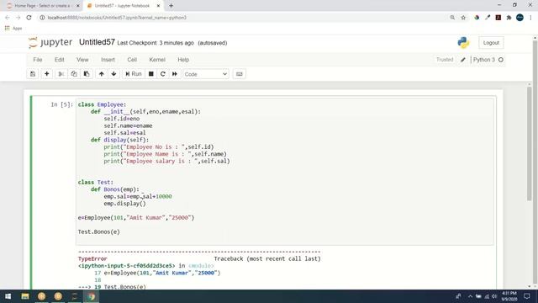Open the Insert menu
This screenshot has width=538, height=303.
tap(108, 60)
